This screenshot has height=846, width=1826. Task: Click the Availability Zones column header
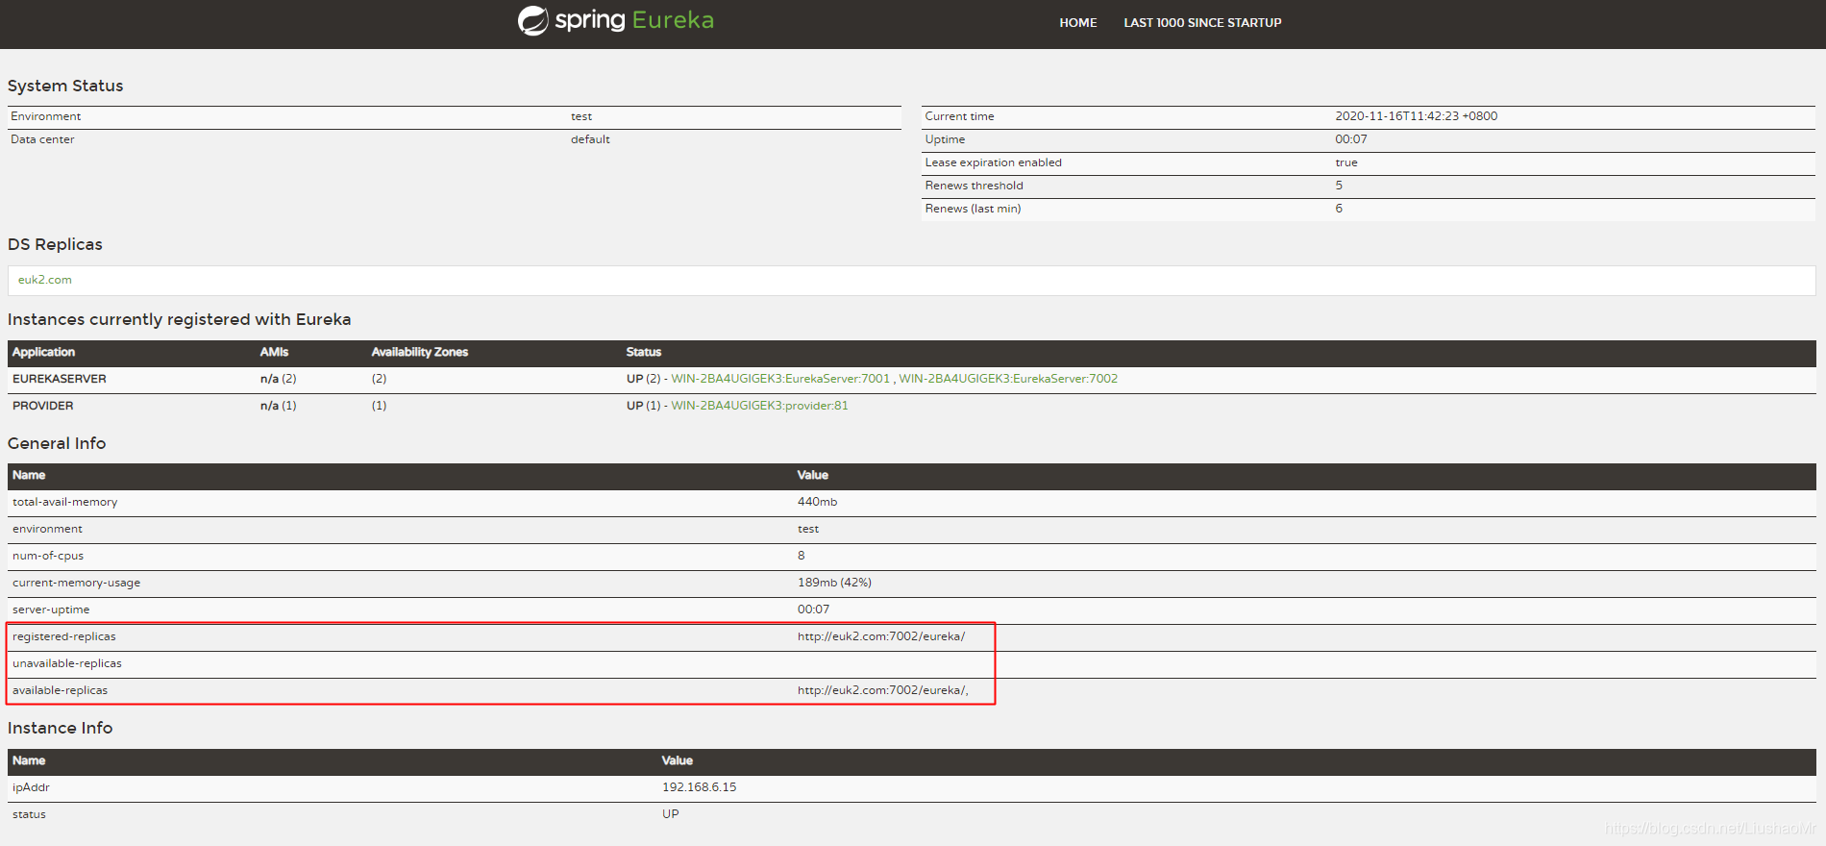point(420,352)
